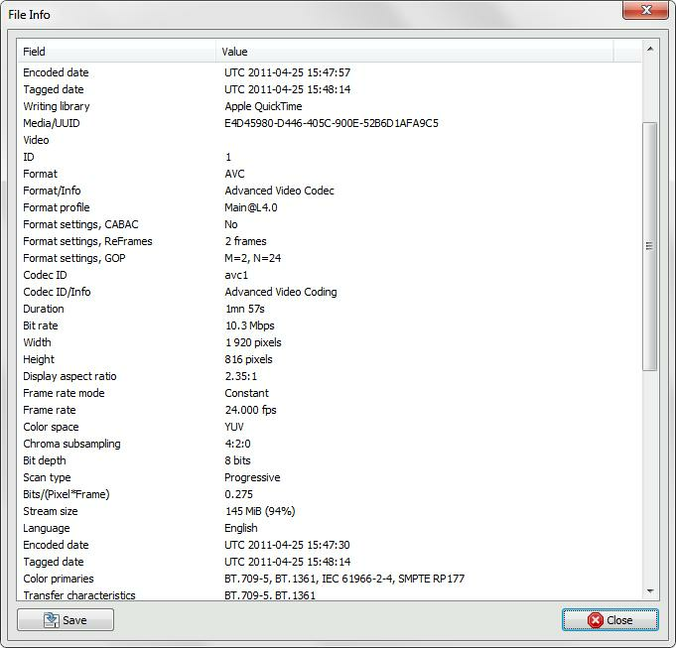Viewport: 676px width, 648px height.
Task: Click the Save button
Action: [x=66, y=620]
